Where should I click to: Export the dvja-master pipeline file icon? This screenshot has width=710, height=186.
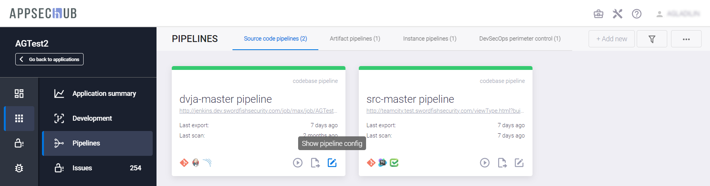coord(315,163)
